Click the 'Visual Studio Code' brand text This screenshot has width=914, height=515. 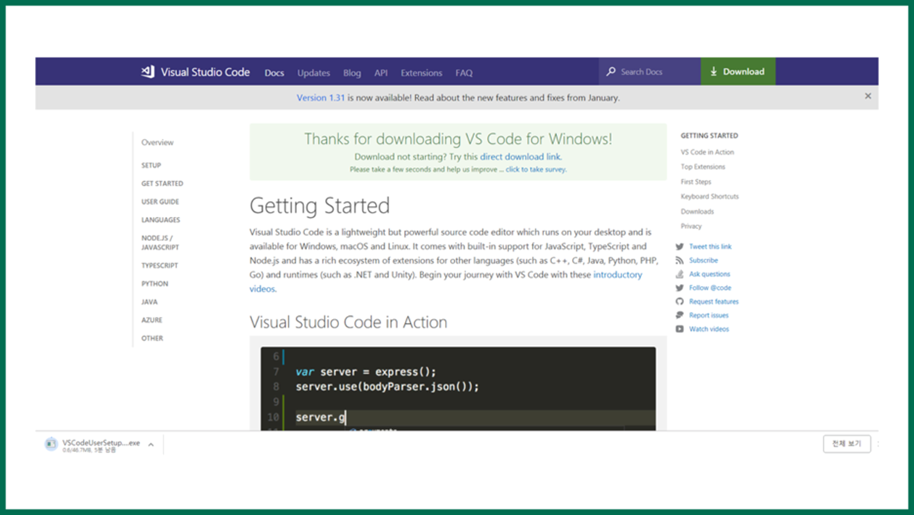click(x=206, y=72)
